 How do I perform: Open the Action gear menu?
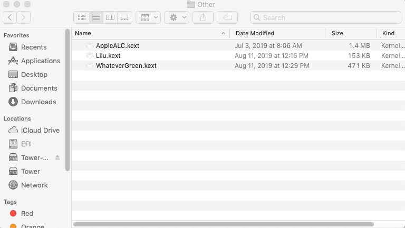(177, 17)
